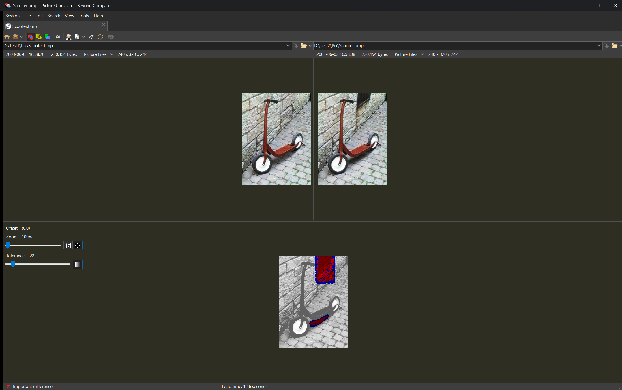Open the View menu
Screen dimensions: 622x390
tap(69, 16)
